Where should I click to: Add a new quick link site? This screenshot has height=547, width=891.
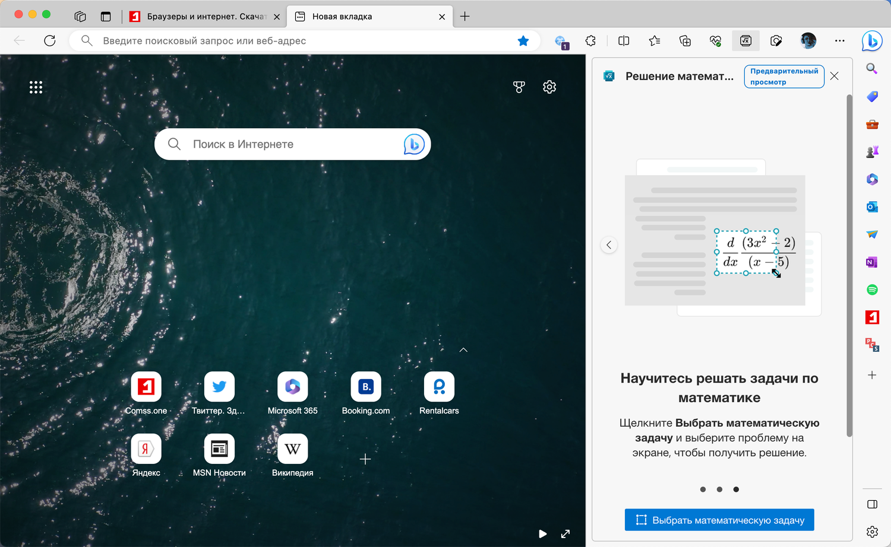tap(365, 459)
